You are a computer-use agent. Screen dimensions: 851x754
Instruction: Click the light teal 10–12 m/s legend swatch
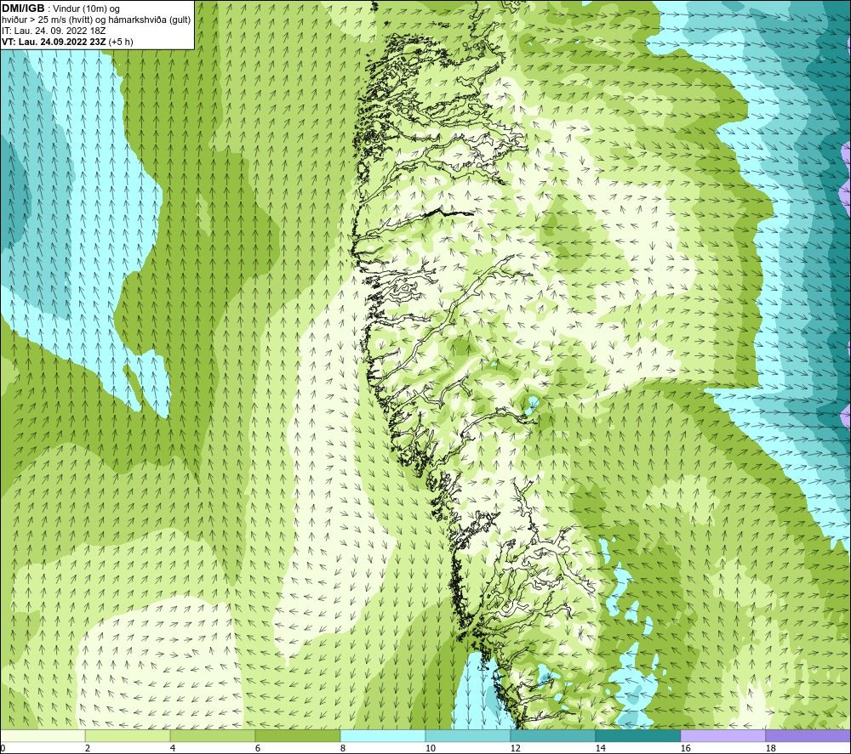468,735
